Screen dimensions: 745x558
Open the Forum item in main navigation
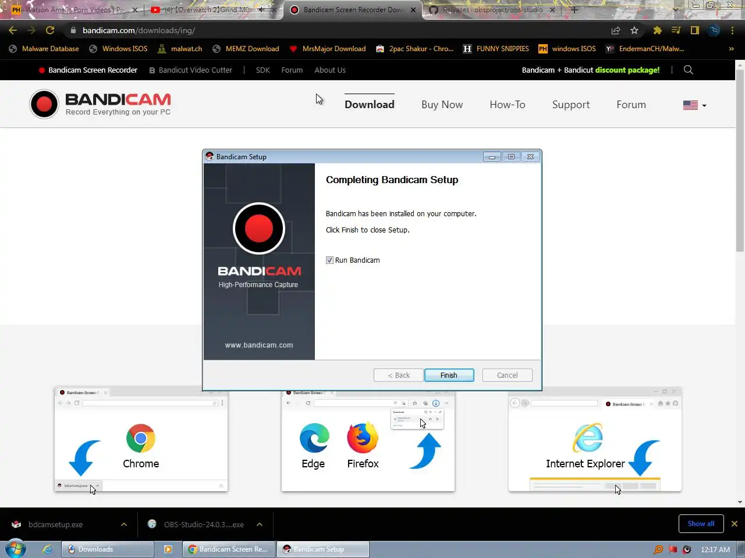click(x=632, y=105)
